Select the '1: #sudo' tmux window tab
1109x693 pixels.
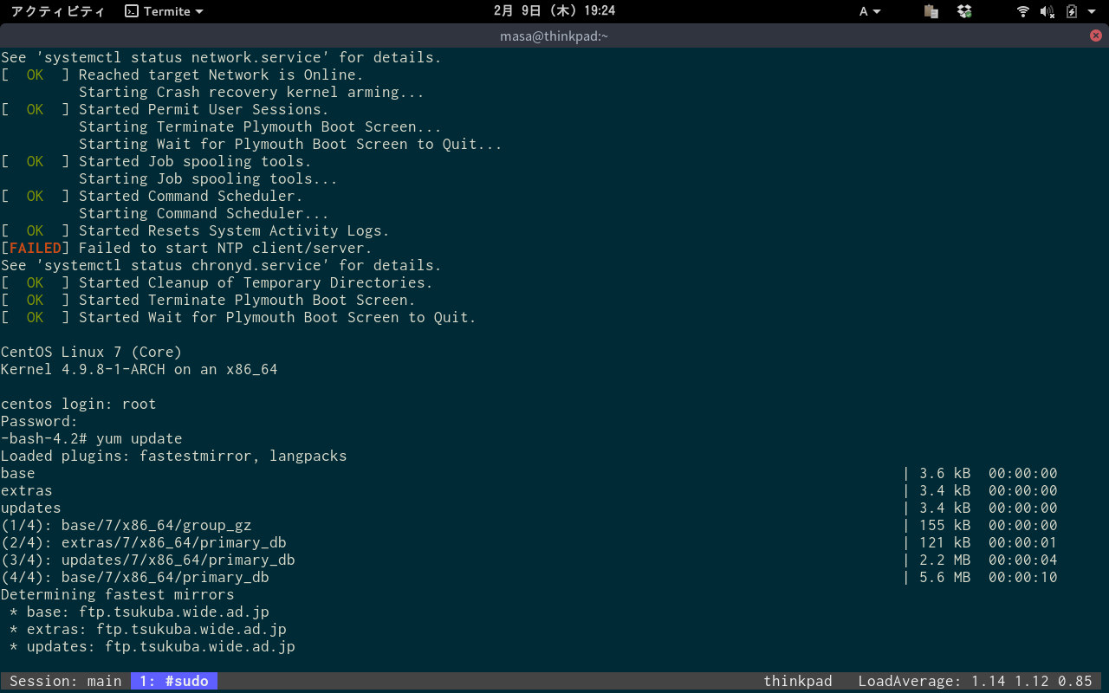[x=174, y=681]
